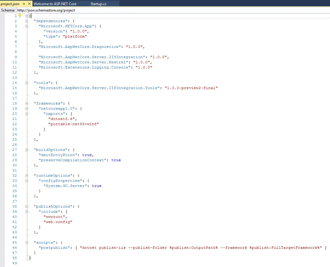Click the "wwwroot" include entry

(x=54, y=217)
